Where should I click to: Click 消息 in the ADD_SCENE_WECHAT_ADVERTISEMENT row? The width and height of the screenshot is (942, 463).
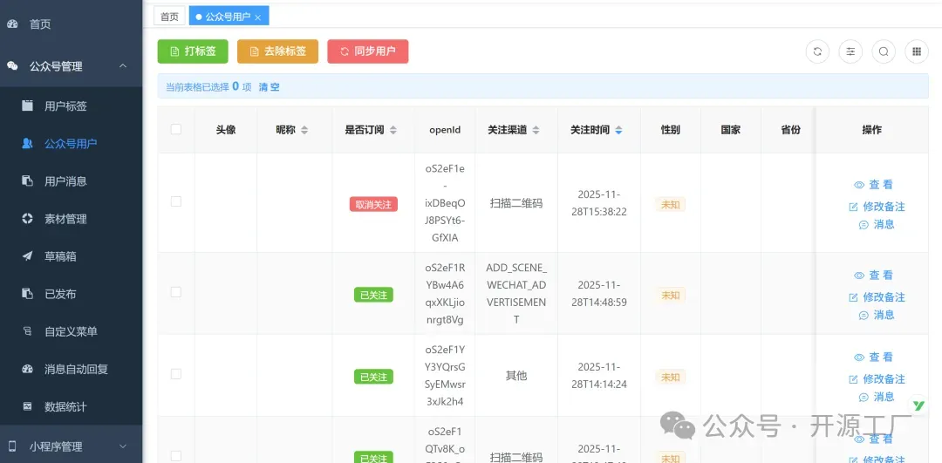coord(884,315)
